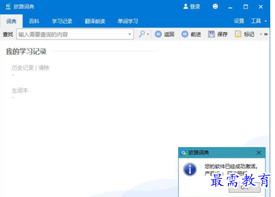Expand the toolbar overflow chevron

(266, 34)
